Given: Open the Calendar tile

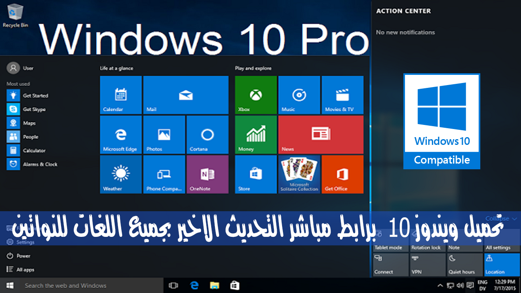Looking at the screenshot, I should coord(121,95).
